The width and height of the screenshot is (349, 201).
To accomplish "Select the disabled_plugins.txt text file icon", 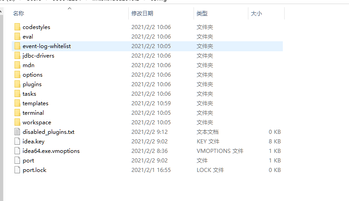I will click(x=17, y=132).
